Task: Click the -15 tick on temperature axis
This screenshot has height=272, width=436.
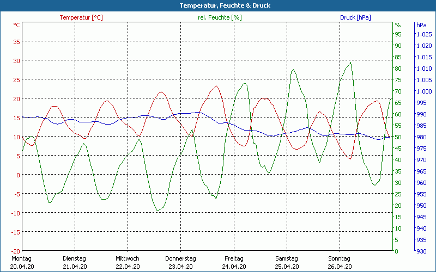Action: point(15,232)
